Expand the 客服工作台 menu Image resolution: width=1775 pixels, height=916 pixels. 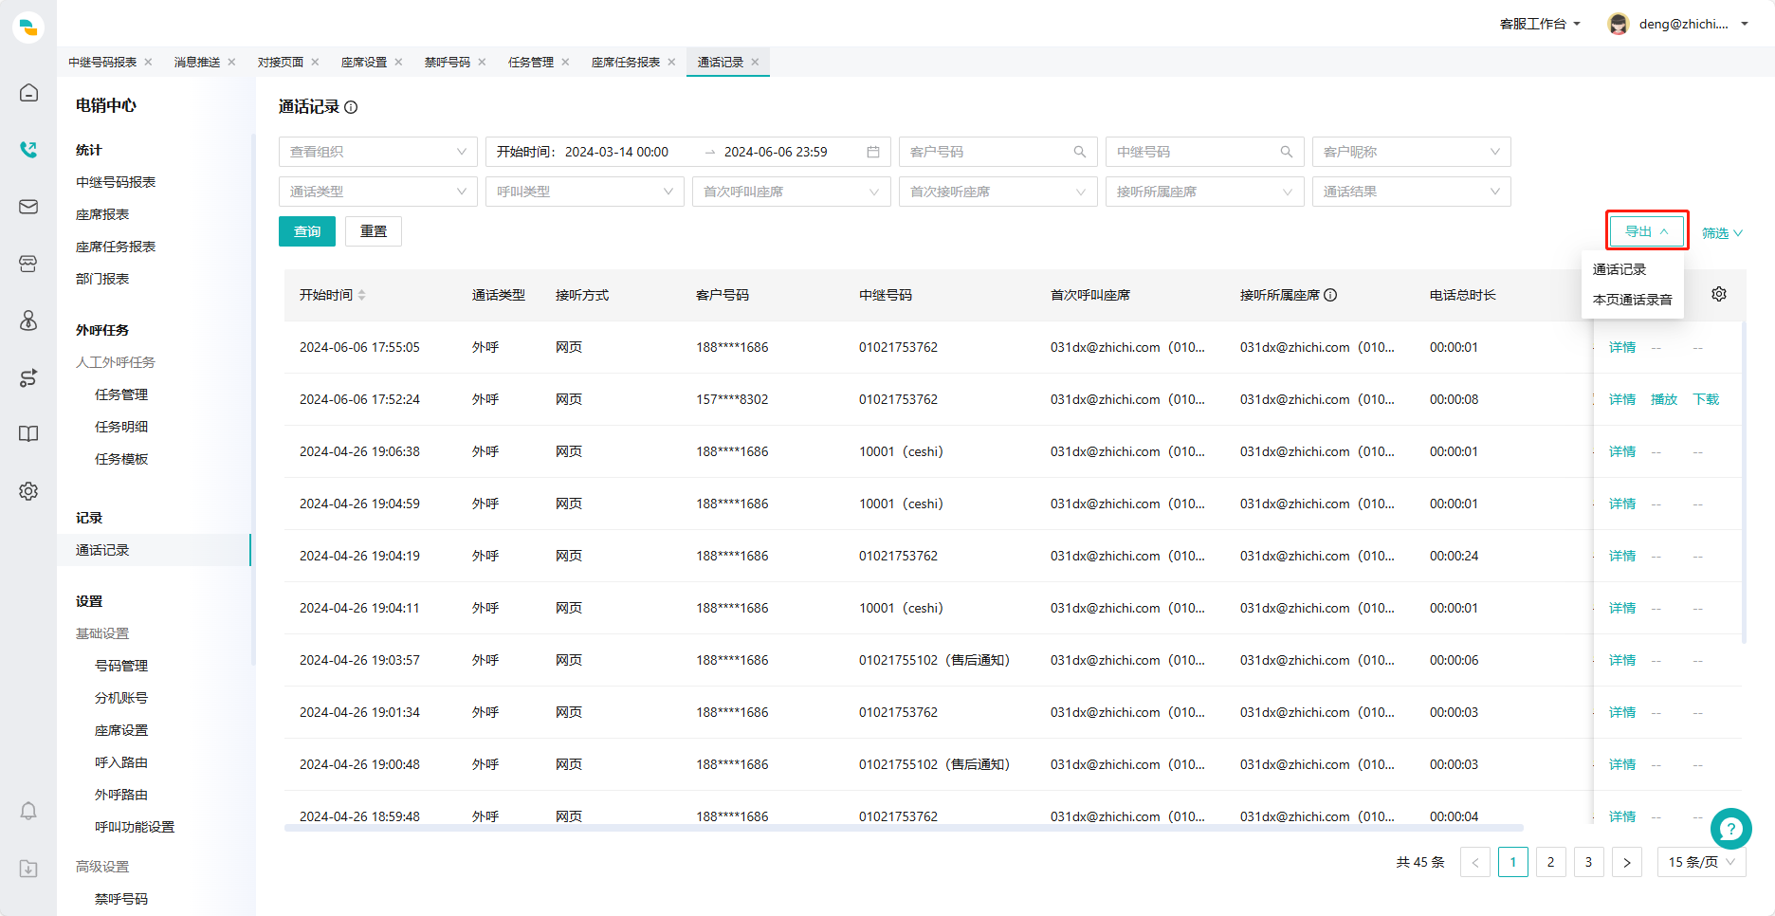[x=1540, y=24]
